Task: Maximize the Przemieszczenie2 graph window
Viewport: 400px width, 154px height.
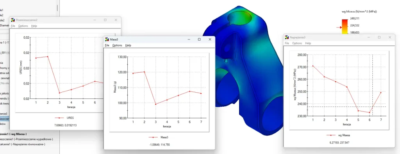Action: [x=105, y=20]
